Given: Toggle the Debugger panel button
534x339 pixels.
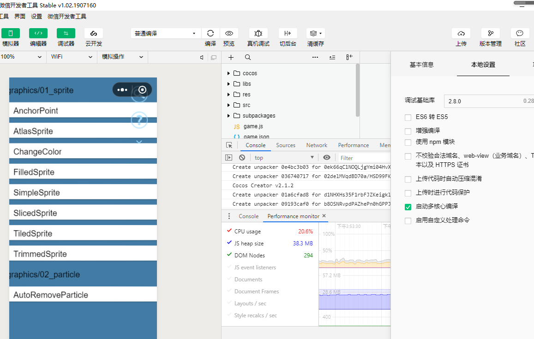Looking at the screenshot, I should tap(66, 33).
